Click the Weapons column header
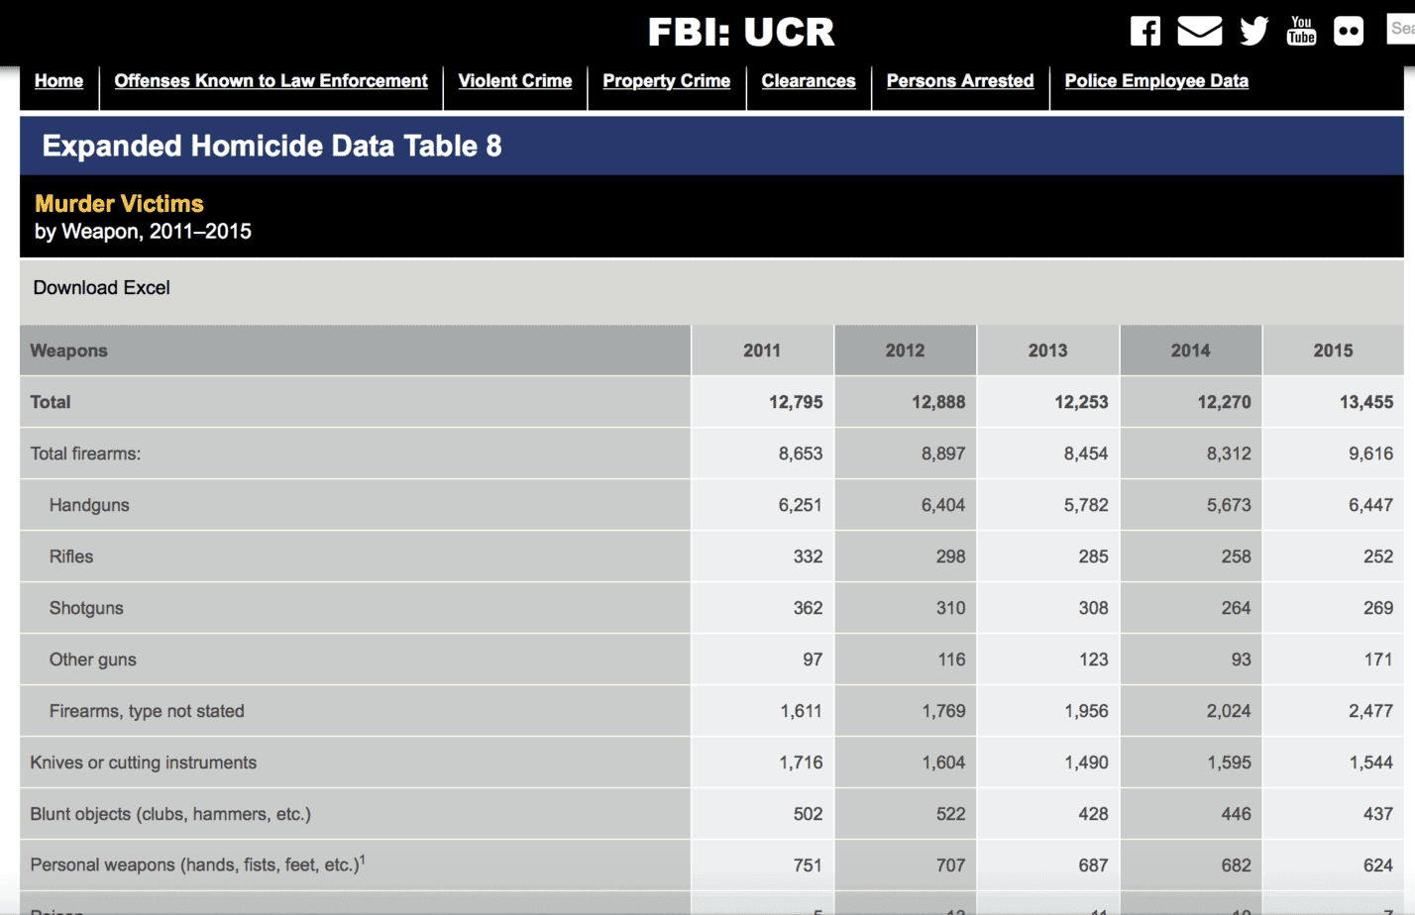1415x915 pixels. 68,351
